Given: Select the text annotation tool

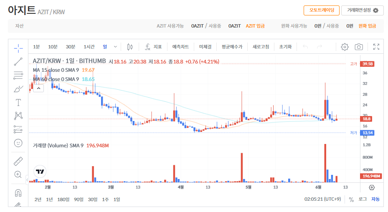Looking at the screenshot, I should point(18,102).
